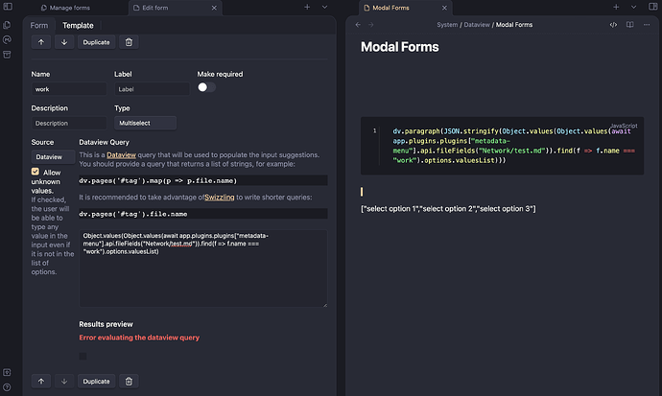662x396 pixels.
Task: Switch to the Template sub-tab
Action: tap(78, 25)
